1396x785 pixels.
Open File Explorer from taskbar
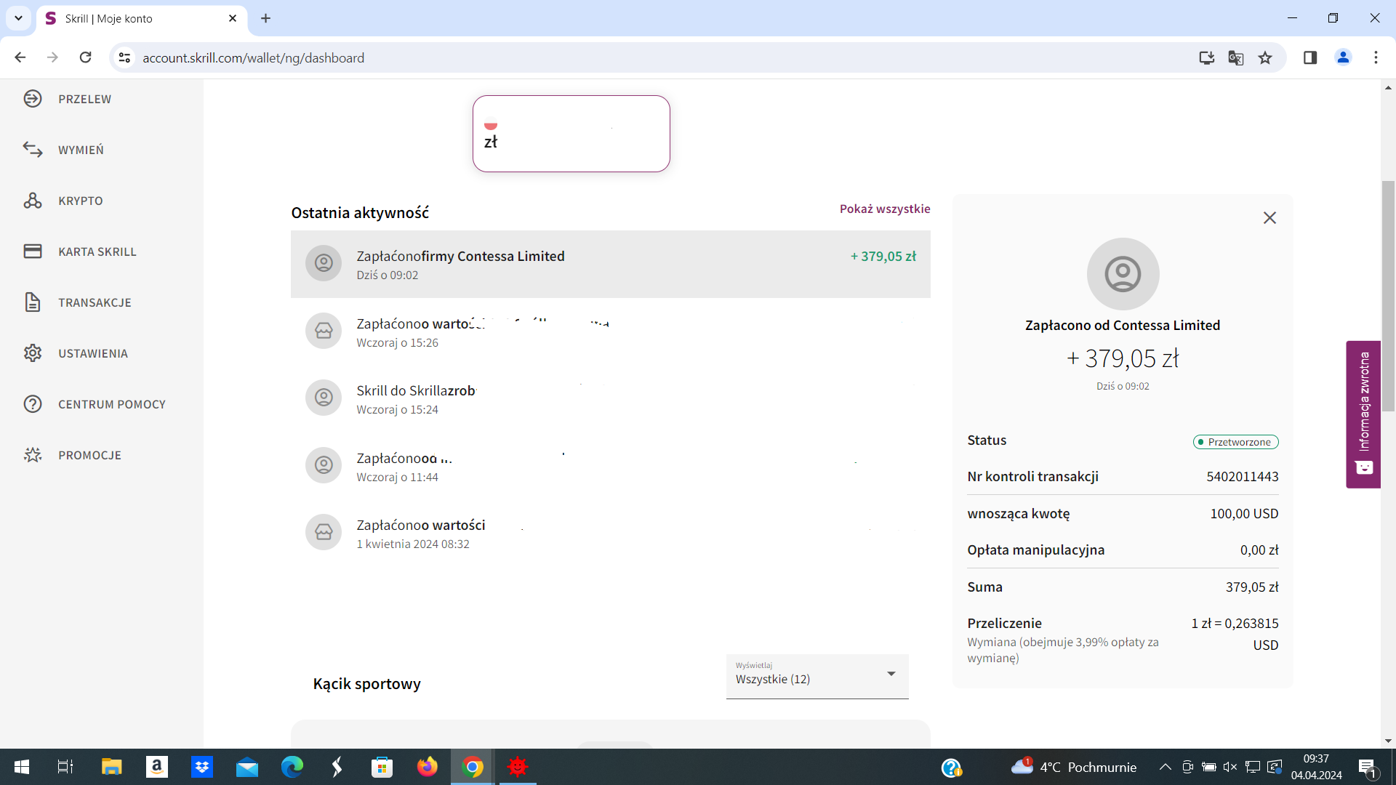(111, 767)
